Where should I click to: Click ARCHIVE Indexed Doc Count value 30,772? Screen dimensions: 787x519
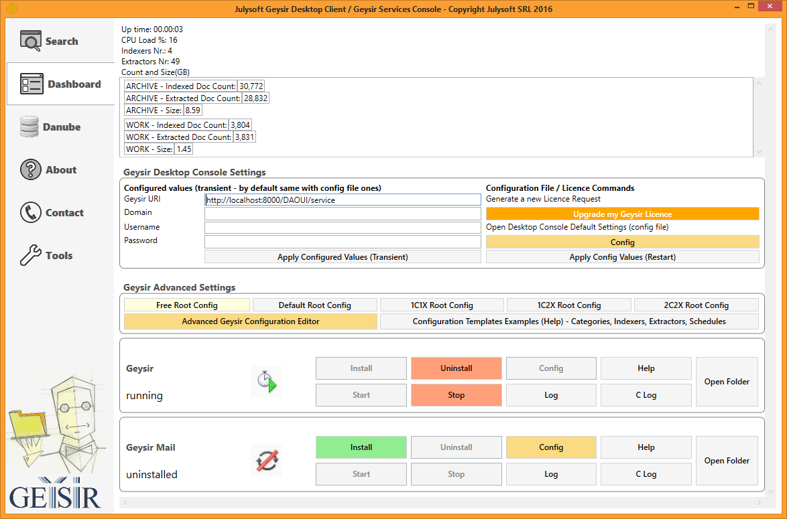251,86
